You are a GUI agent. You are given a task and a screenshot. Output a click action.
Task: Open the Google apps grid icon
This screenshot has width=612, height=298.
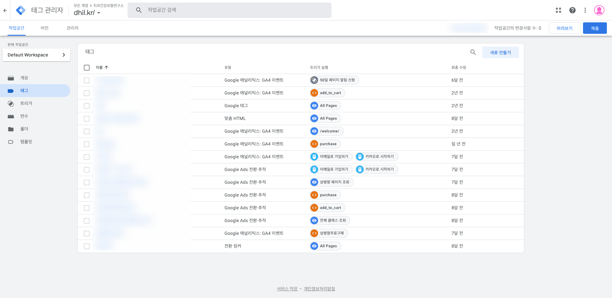point(558,10)
